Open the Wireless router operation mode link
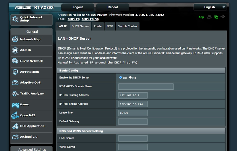The width and height of the screenshot is (237, 151). click(x=94, y=15)
